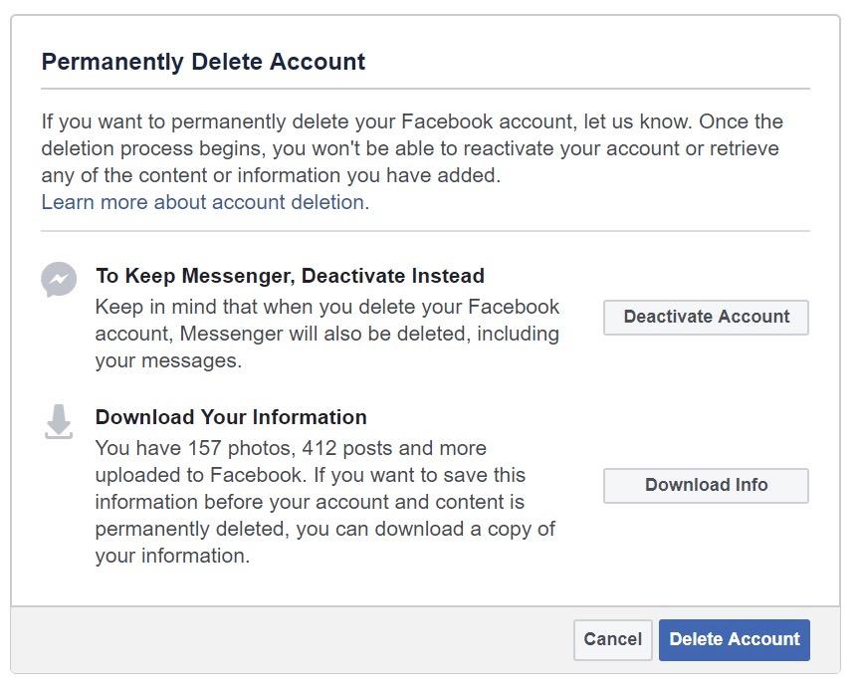Click the divider line below the dialog title
Screen dimensions: 859x692
[425, 90]
